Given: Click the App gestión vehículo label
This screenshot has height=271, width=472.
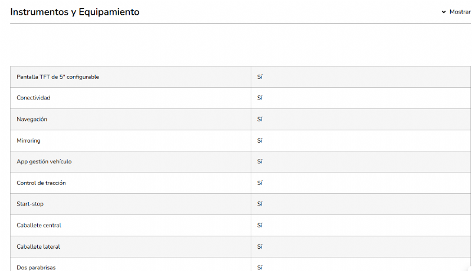Looking at the screenshot, I should coord(44,161).
